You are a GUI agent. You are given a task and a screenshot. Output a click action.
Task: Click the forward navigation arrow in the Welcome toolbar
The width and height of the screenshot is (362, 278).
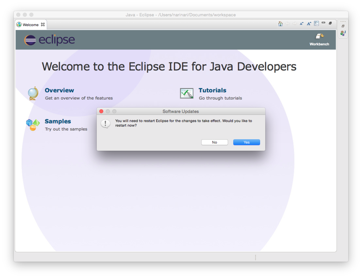(x=294, y=24)
